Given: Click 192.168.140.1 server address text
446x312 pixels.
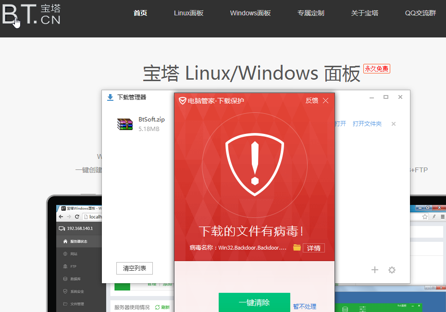Looking at the screenshot, I should 80,228.
